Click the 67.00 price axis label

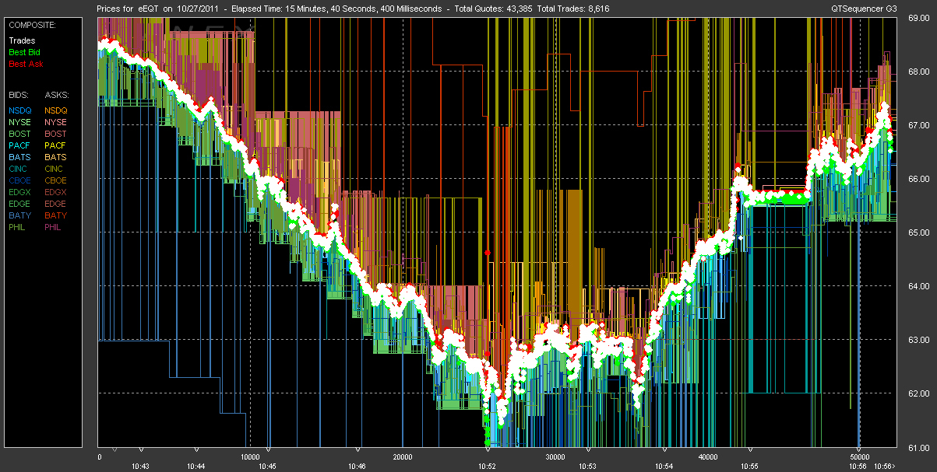tap(920, 125)
